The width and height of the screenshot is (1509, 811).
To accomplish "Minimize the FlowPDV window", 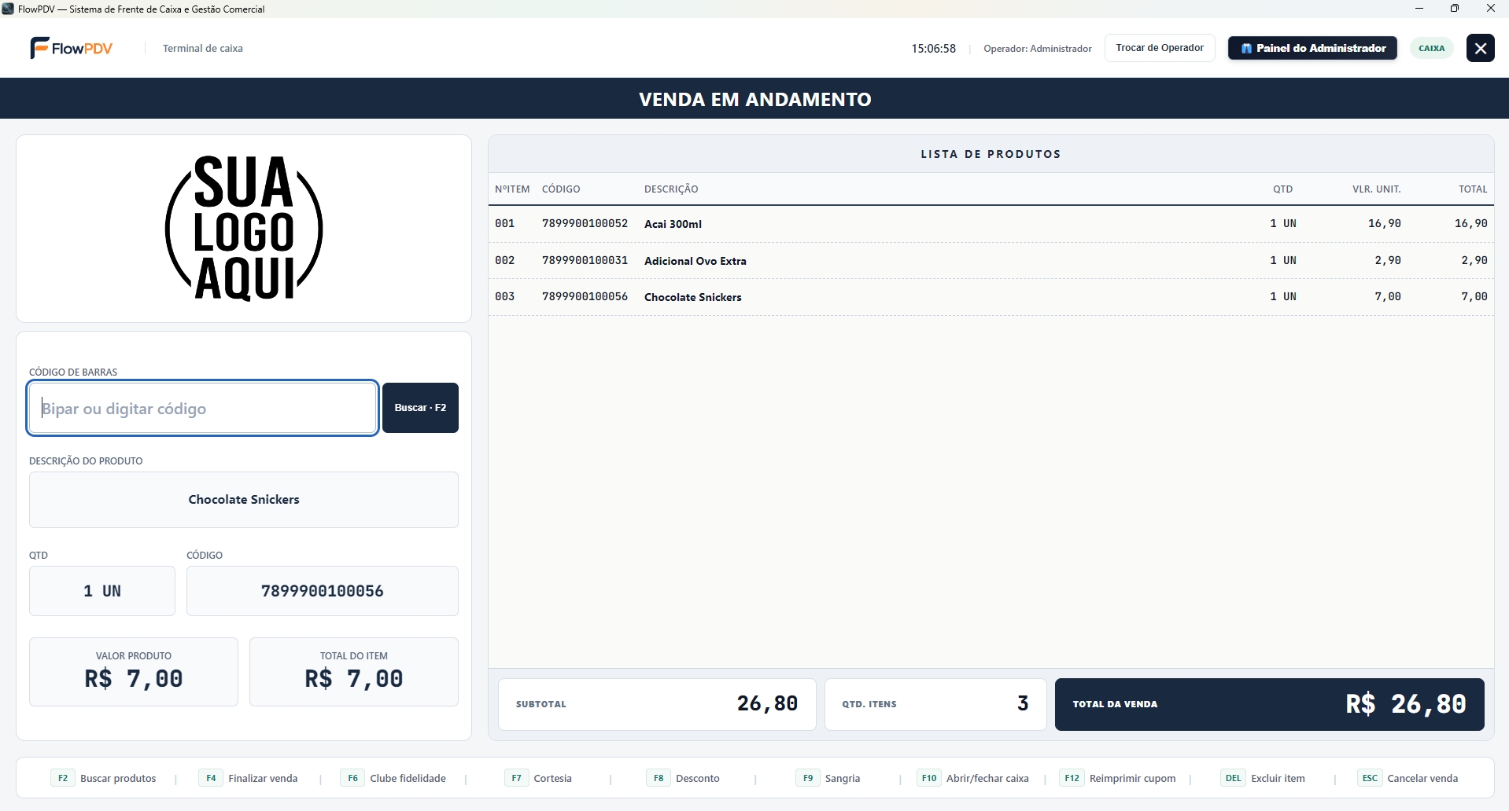I will pos(1419,9).
